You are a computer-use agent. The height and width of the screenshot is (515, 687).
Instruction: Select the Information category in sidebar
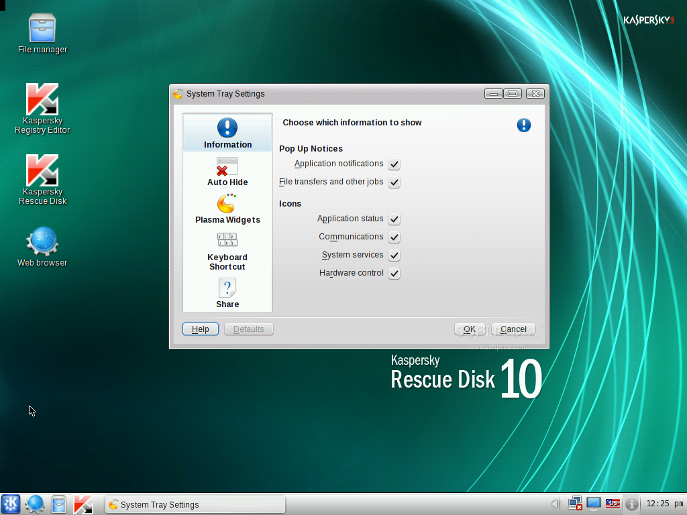[x=227, y=133]
